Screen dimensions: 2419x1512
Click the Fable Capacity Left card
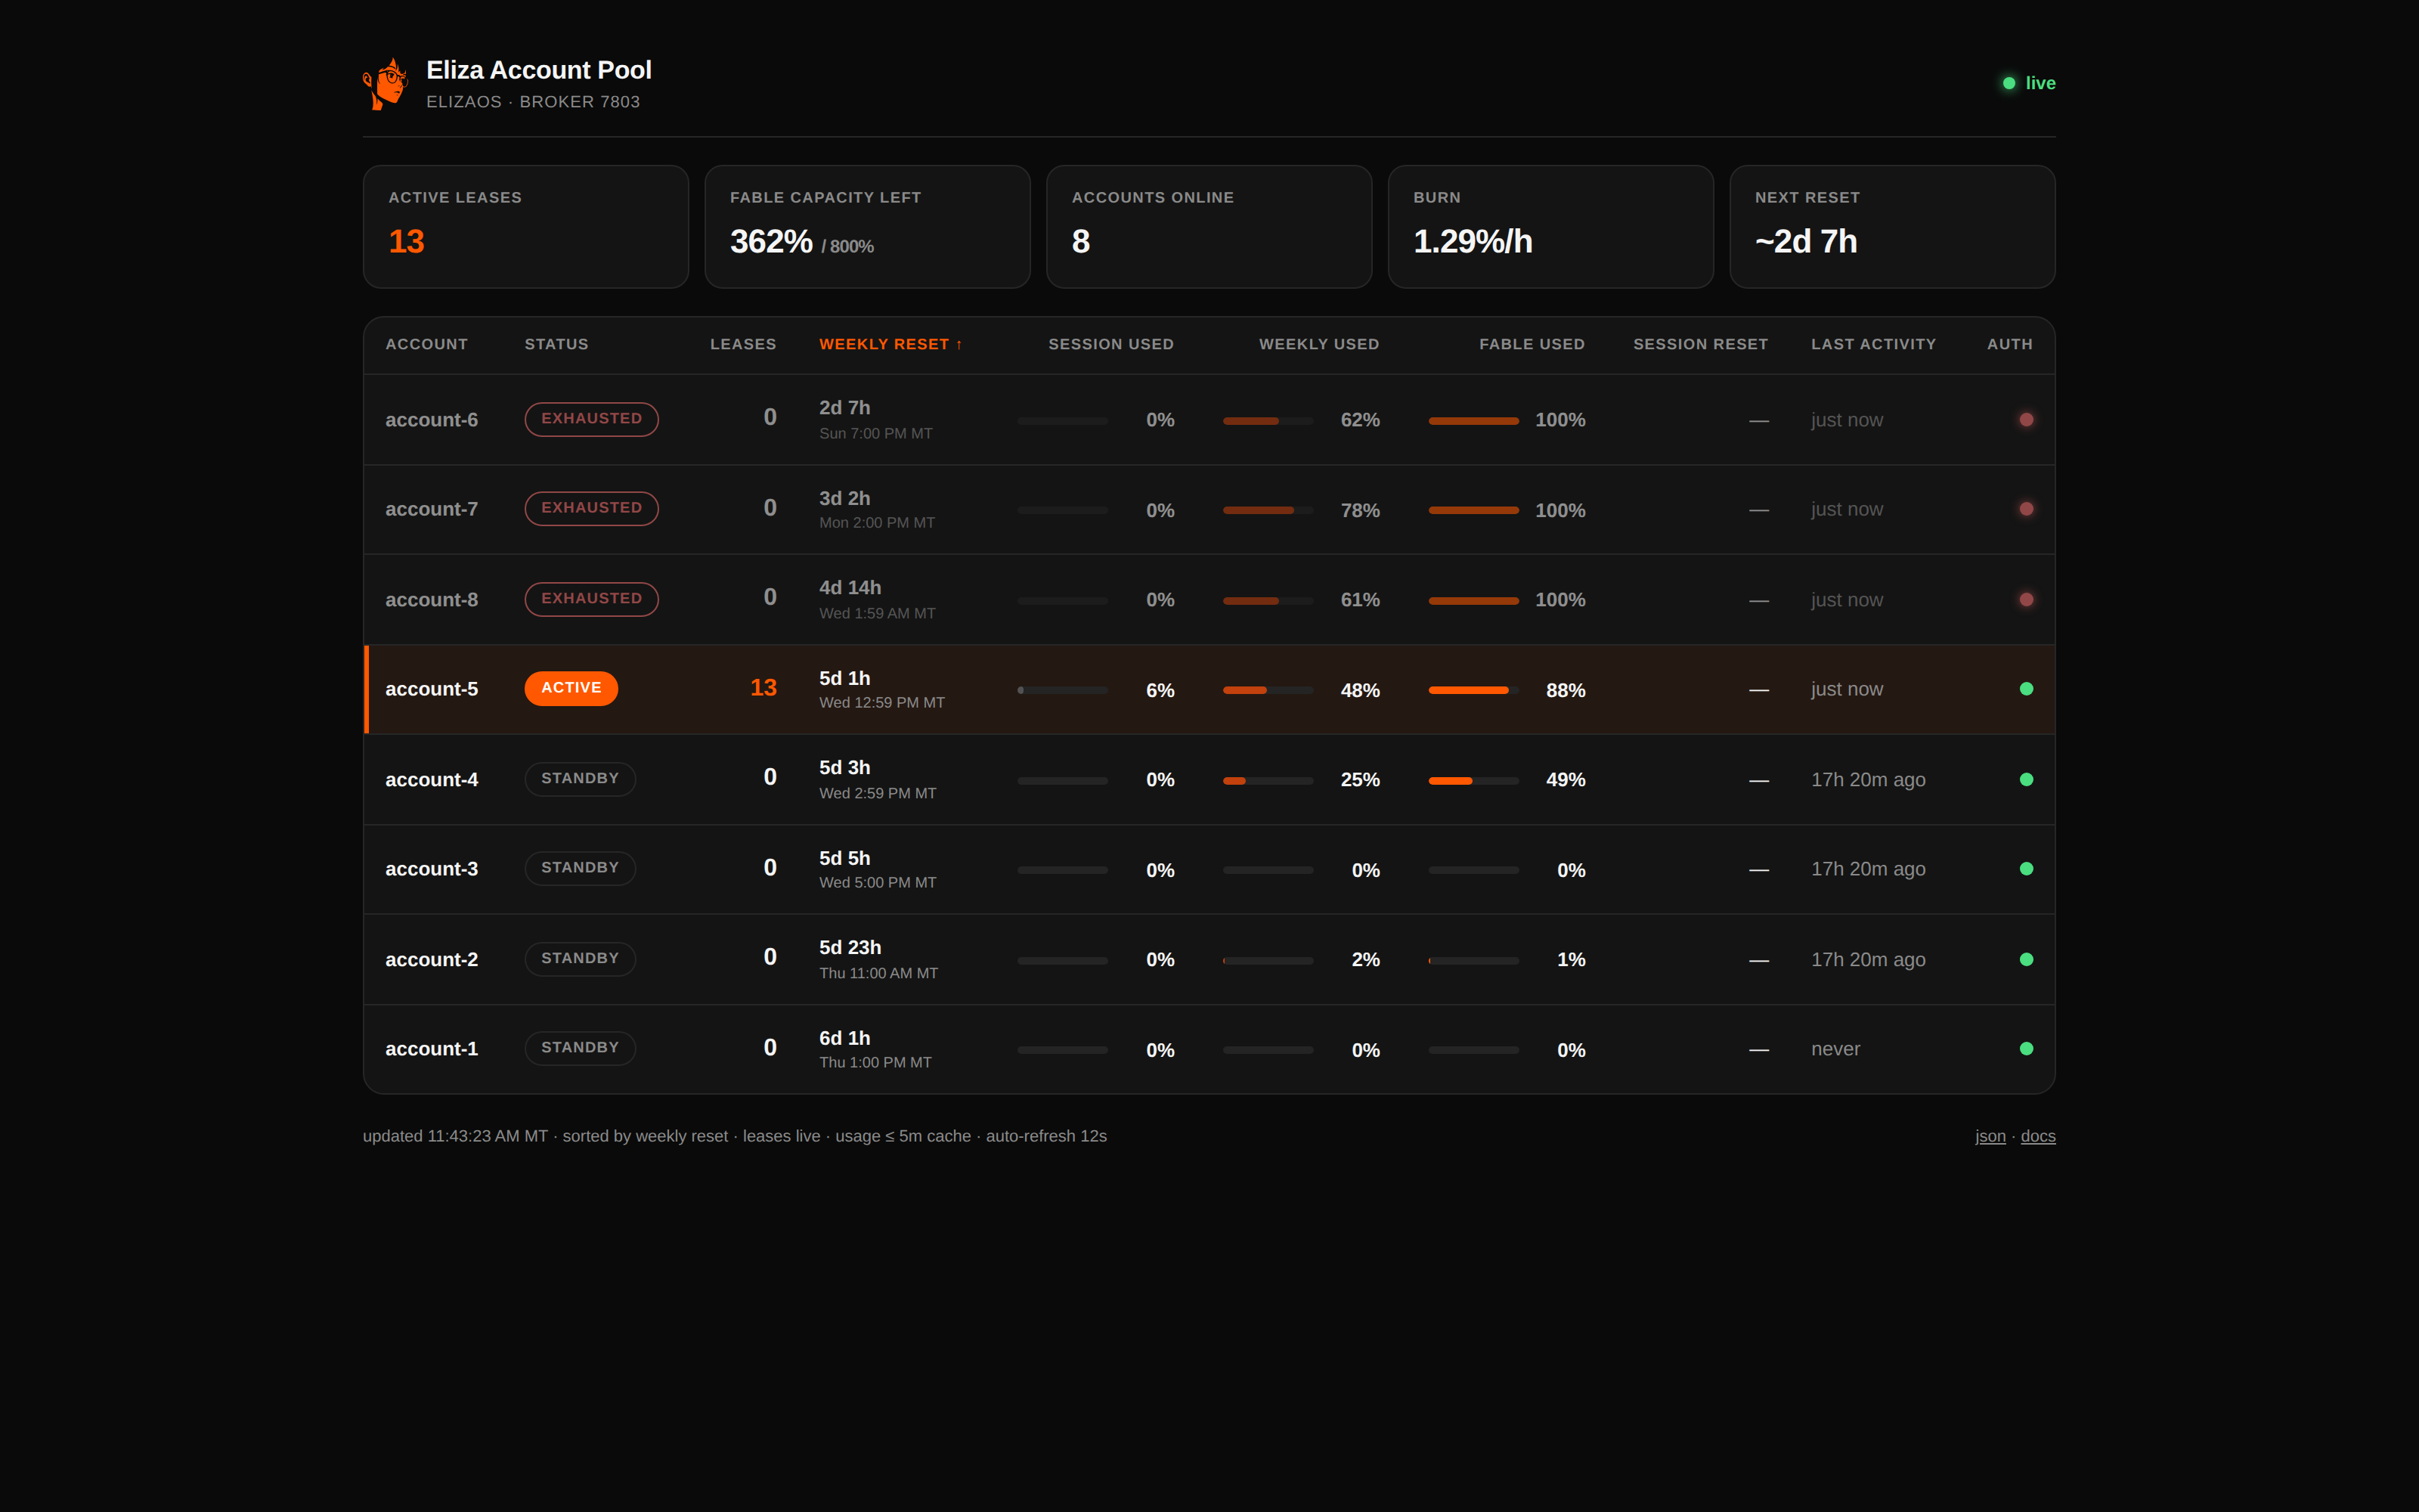click(x=868, y=227)
